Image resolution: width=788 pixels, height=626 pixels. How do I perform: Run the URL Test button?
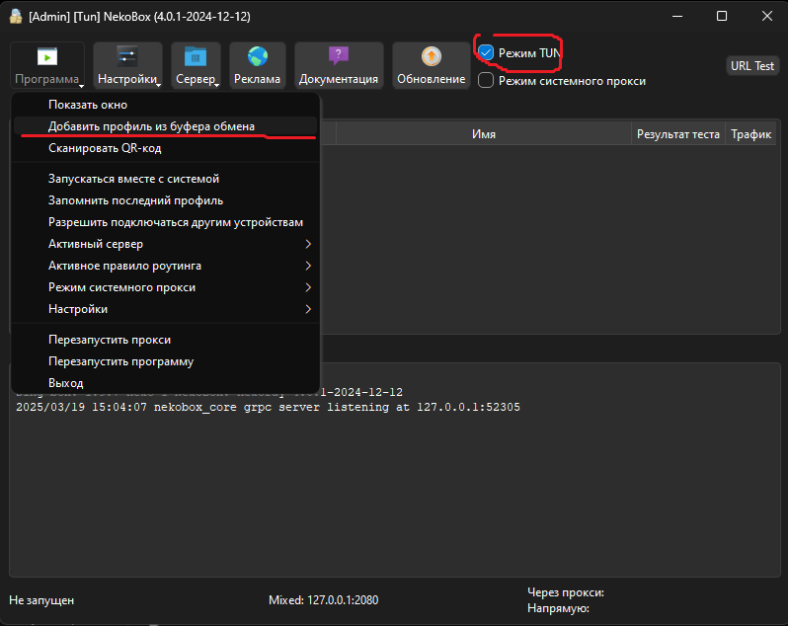(x=752, y=66)
